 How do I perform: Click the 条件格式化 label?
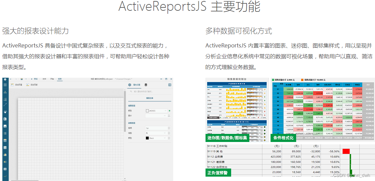coord(283,138)
